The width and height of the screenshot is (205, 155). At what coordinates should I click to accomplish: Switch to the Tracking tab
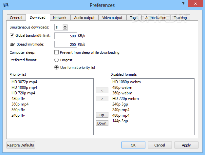coord(180,18)
